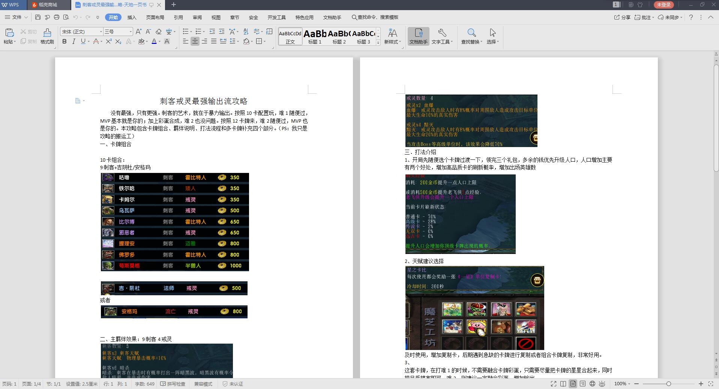This screenshot has width=719, height=389.
Task: Click the Paste clipboard icon
Action: pyautogui.click(x=9, y=32)
